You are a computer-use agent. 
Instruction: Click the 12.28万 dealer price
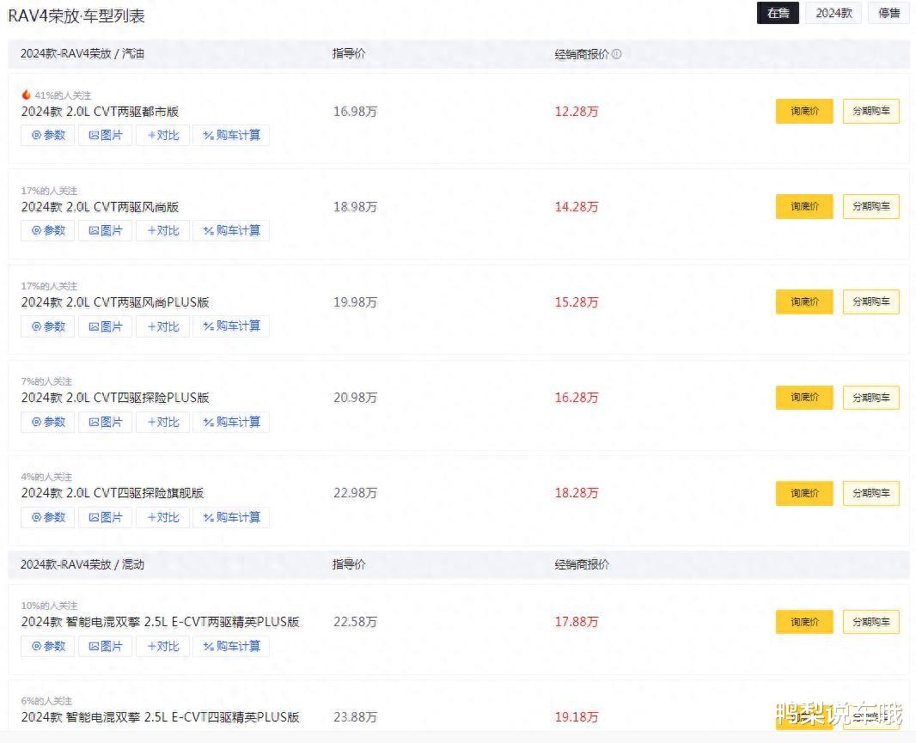(577, 111)
